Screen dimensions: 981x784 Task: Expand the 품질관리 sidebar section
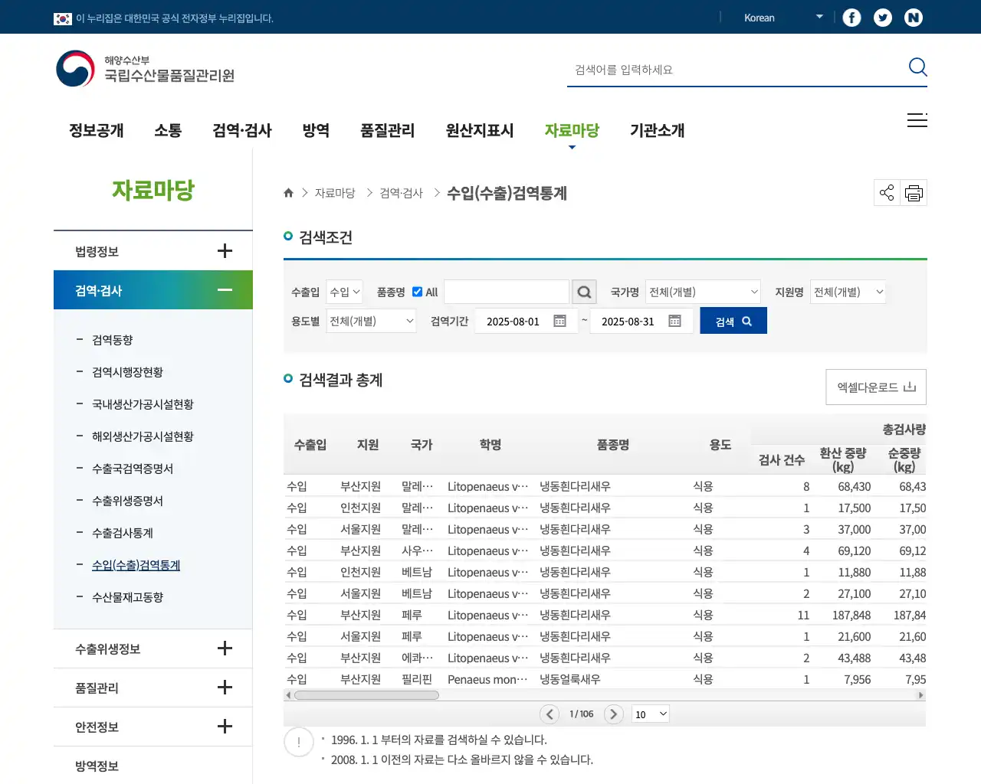click(x=225, y=688)
